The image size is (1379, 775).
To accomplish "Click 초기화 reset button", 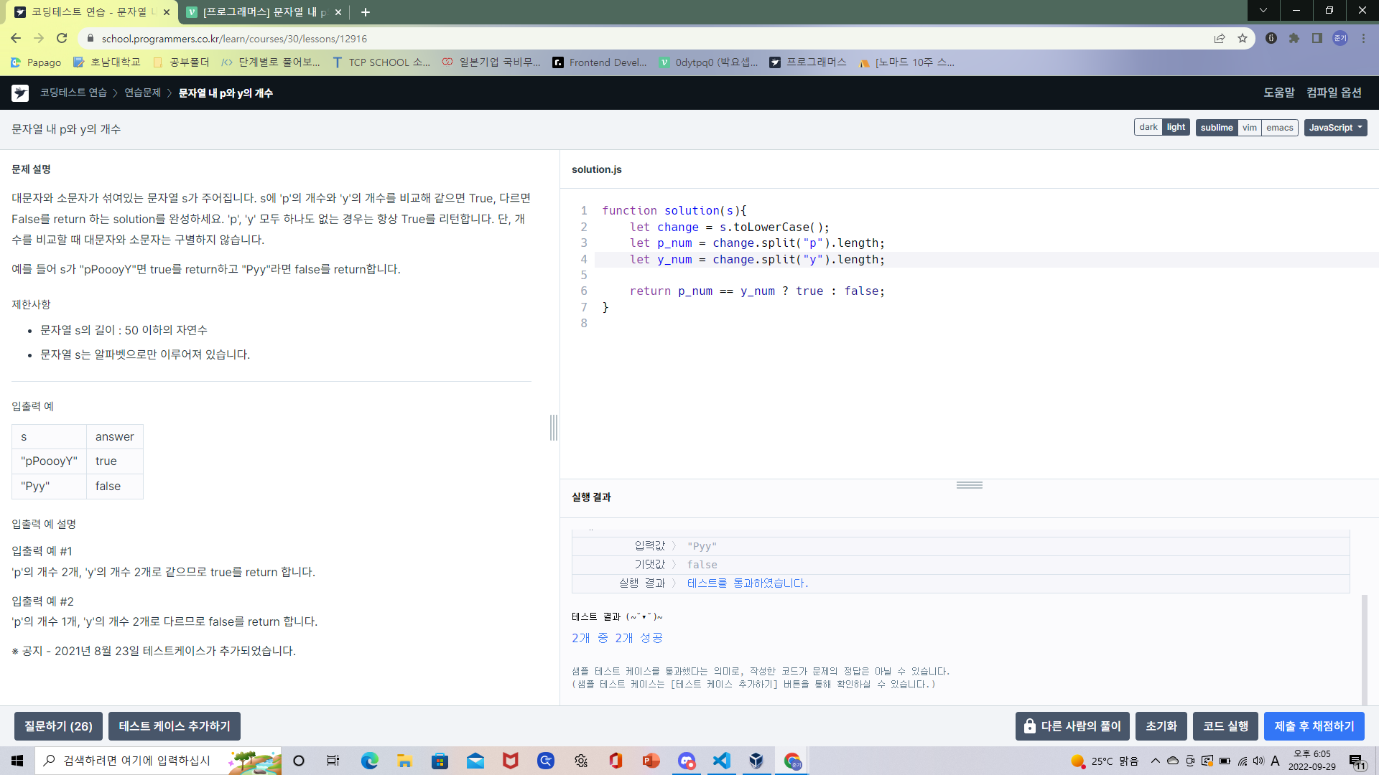I will 1161,726.
